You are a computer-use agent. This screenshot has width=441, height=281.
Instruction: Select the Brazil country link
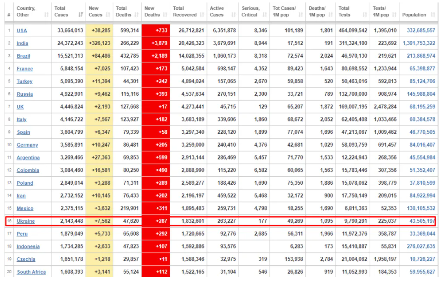[24, 56]
